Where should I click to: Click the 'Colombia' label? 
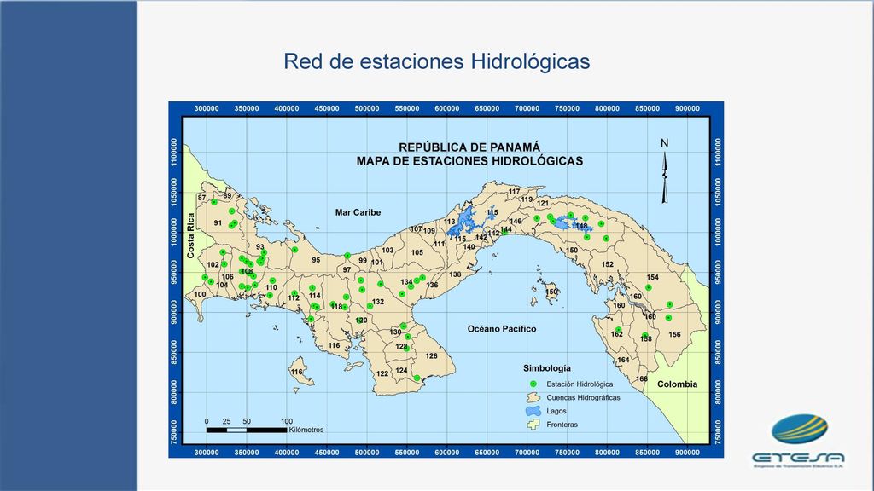tap(677, 384)
